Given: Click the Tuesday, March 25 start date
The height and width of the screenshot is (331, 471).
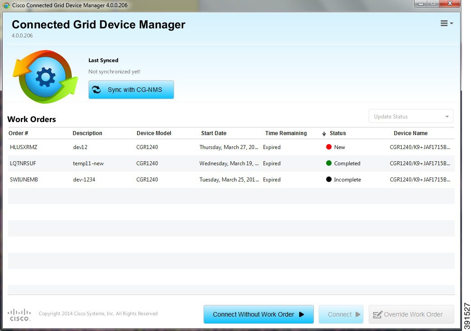Looking at the screenshot, I should [229, 180].
